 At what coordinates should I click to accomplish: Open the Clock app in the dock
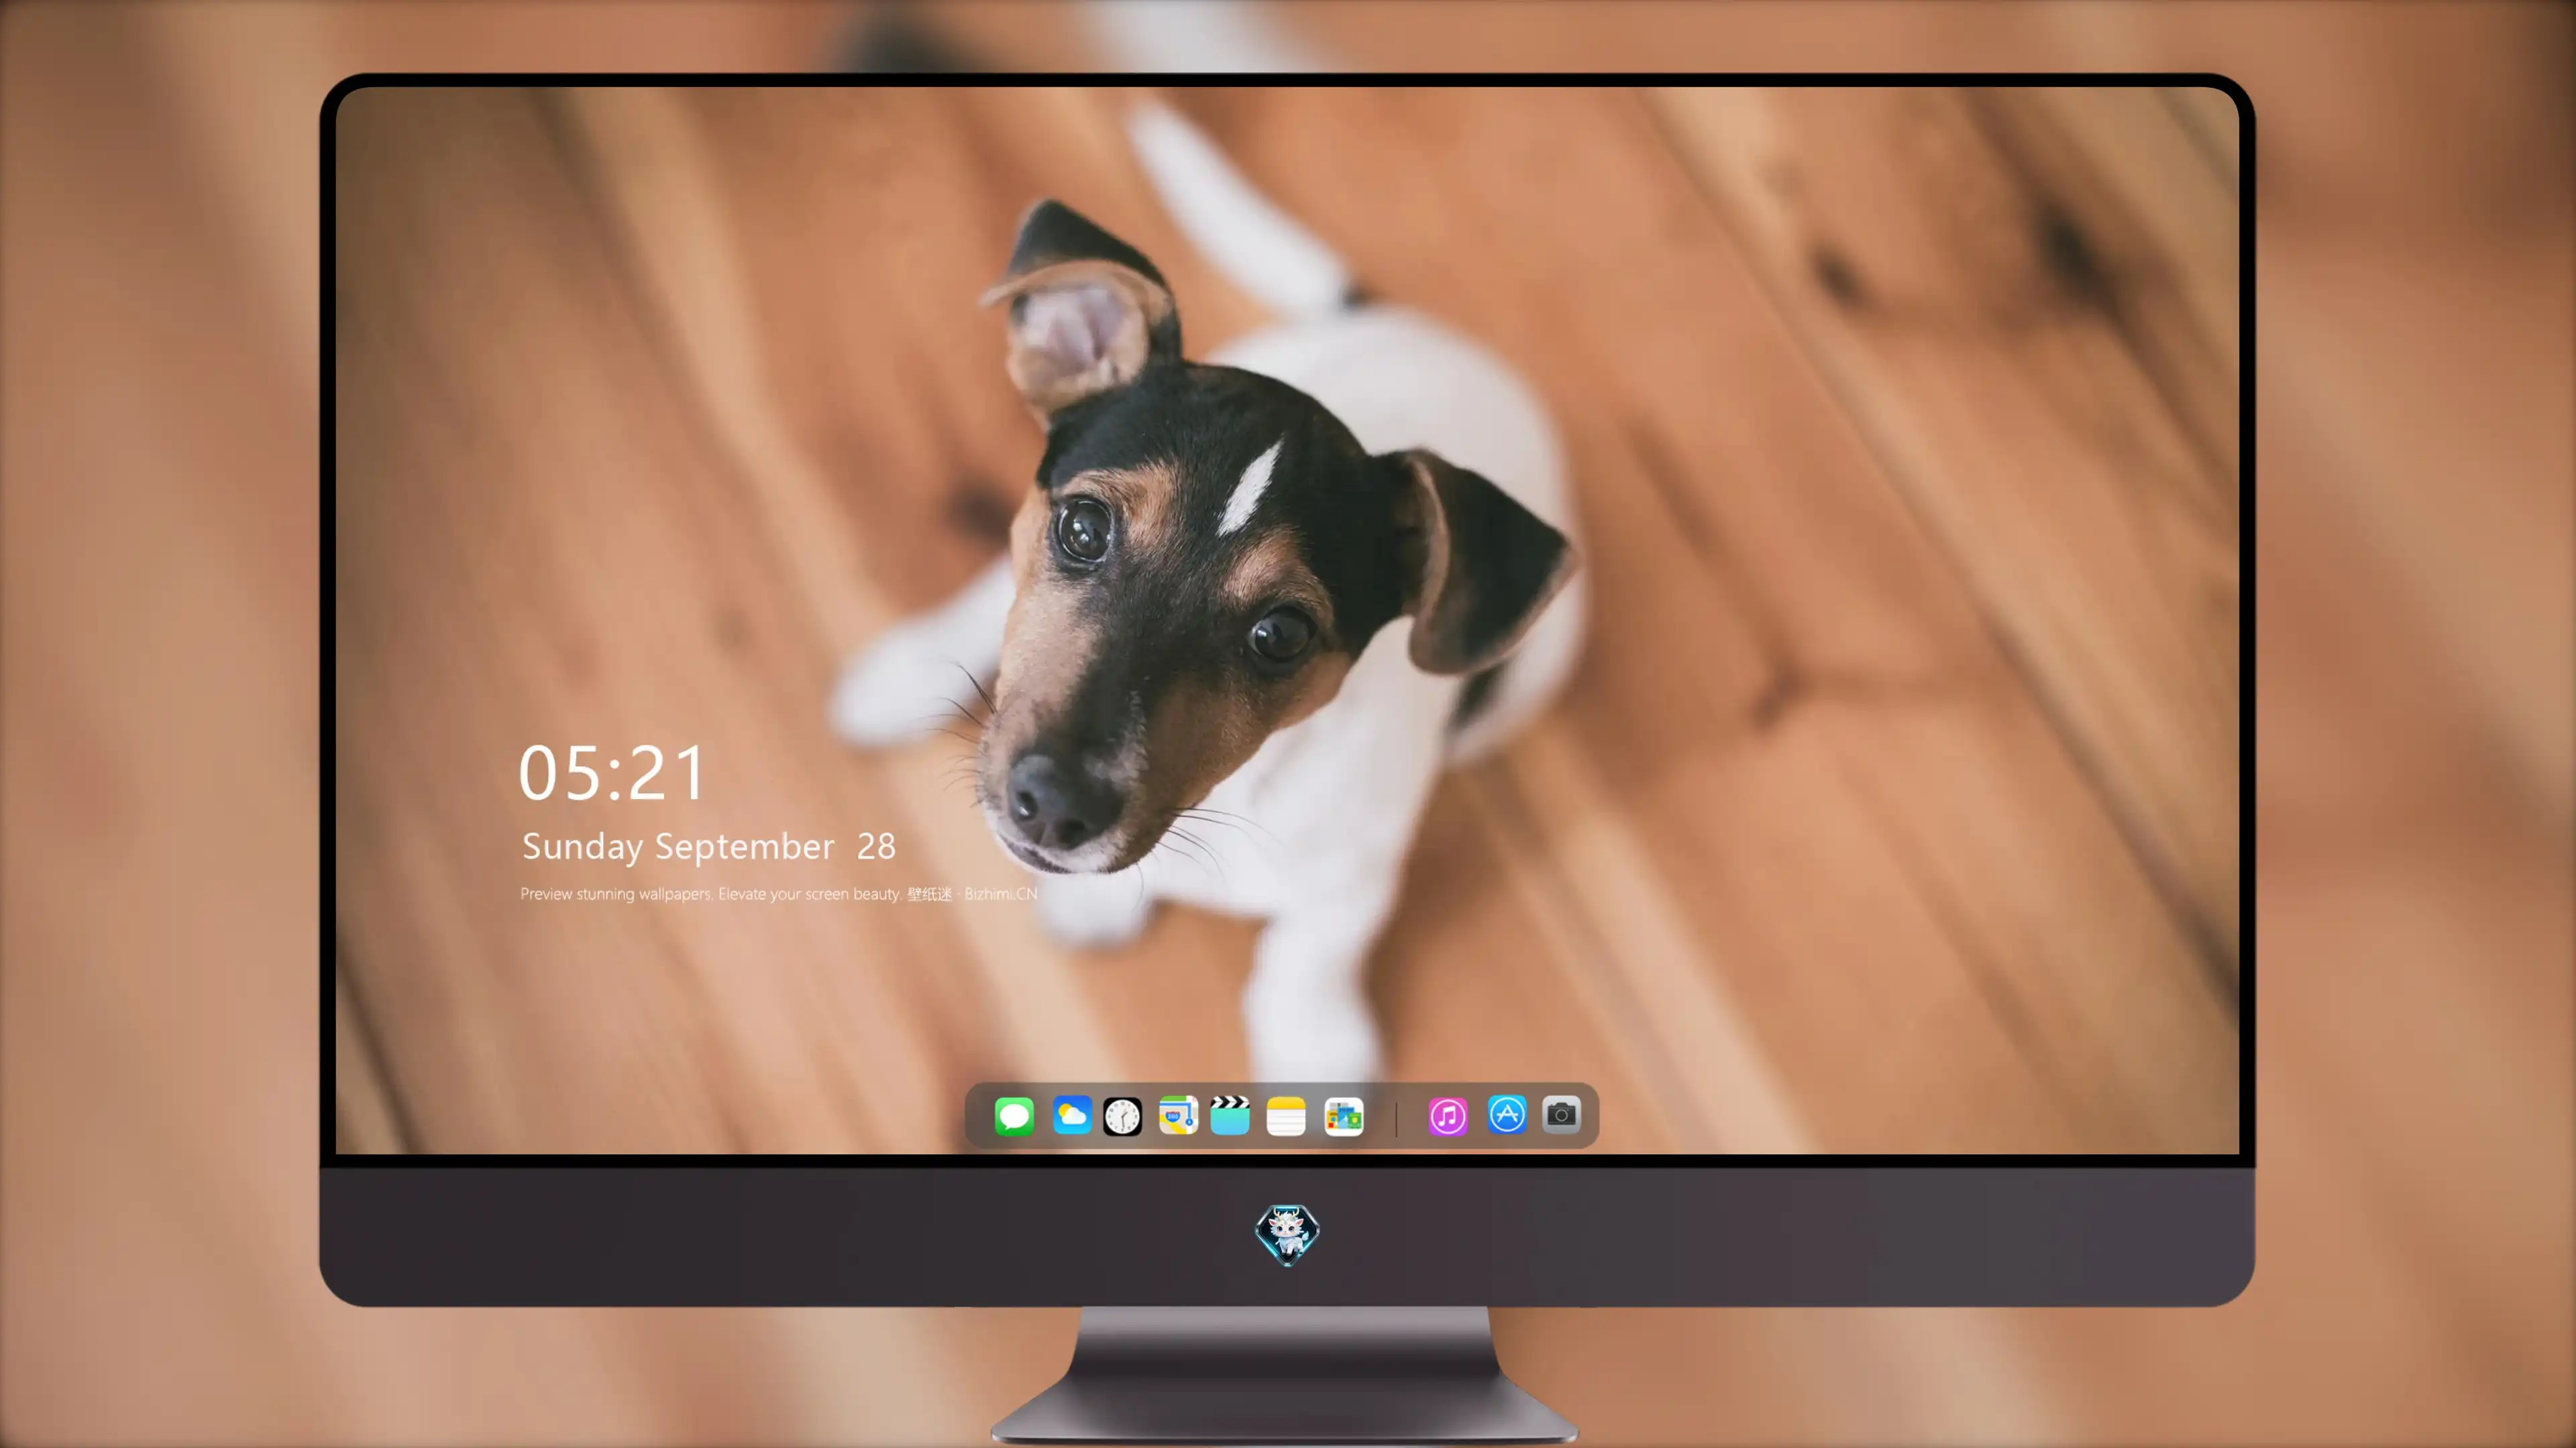click(1122, 1116)
